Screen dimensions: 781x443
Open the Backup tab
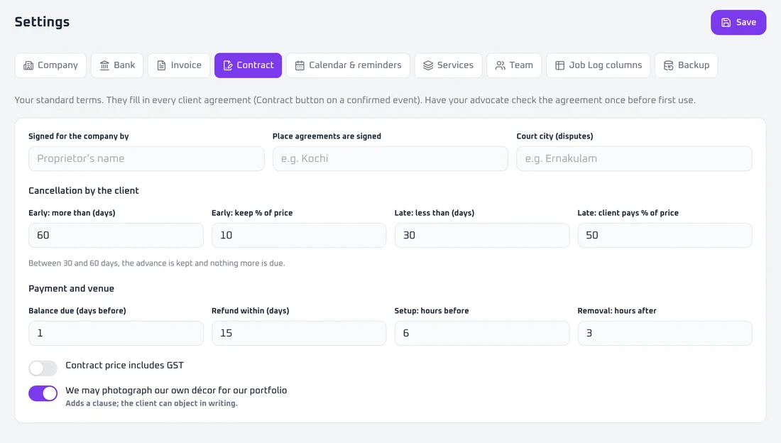[687, 65]
